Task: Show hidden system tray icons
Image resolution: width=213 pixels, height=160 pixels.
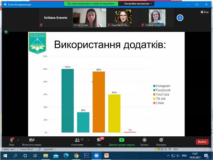Action: click(x=168, y=156)
